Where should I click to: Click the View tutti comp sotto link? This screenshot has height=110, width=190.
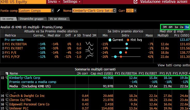point(174,65)
